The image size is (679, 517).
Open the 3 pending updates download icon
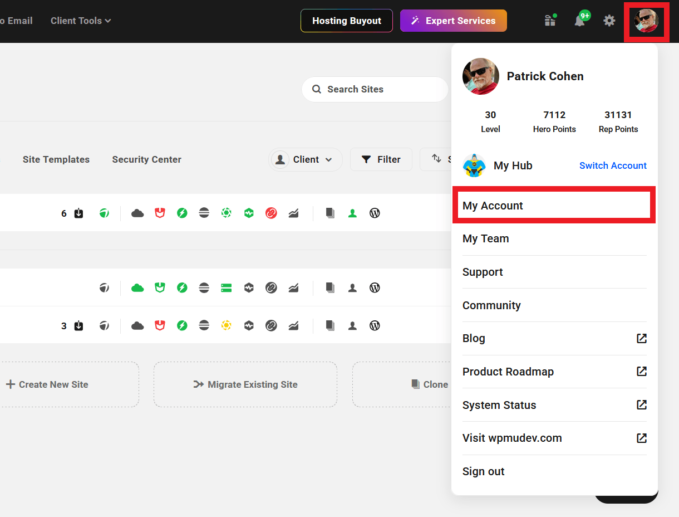pyautogui.click(x=78, y=325)
